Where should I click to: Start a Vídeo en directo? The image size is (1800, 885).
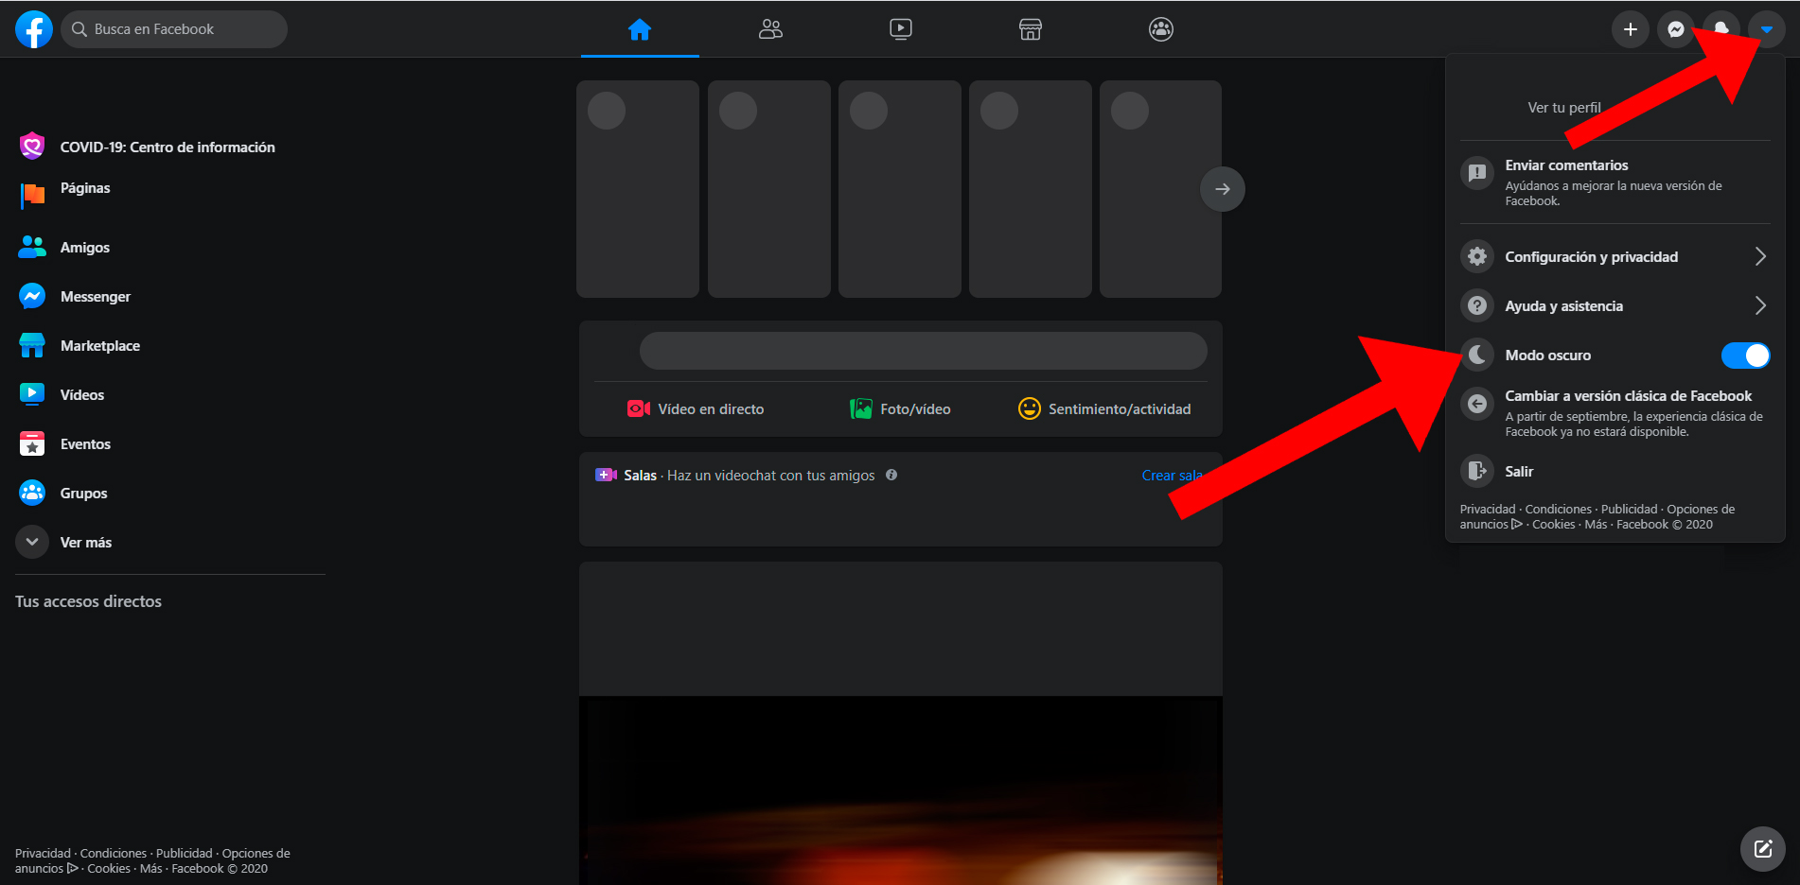696,408
